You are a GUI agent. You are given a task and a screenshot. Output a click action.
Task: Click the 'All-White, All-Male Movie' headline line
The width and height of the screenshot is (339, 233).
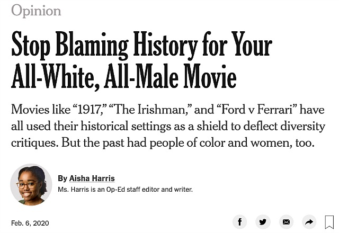click(123, 76)
